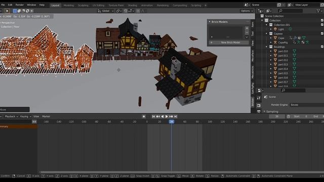Jump to the timeline start frame
324x182 pixels.
point(153,116)
